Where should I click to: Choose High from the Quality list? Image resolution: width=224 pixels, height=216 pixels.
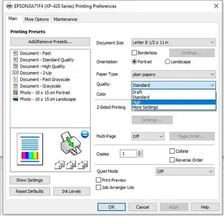[x=173, y=102]
